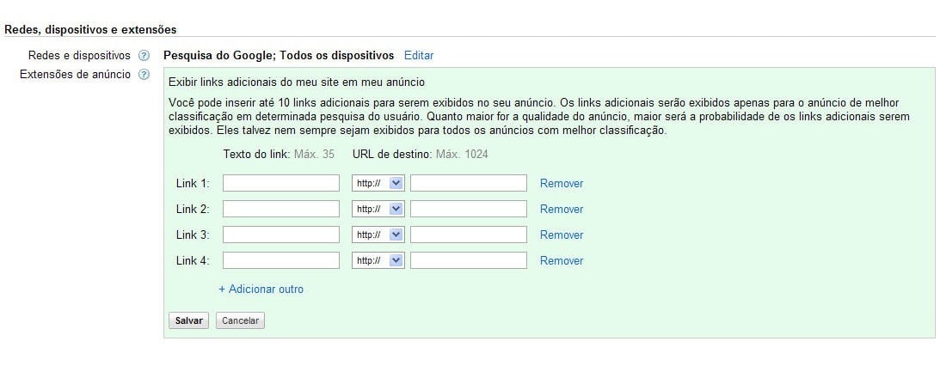Open the Link 4 protocol dropdown
The height and width of the screenshot is (384, 940).
[x=378, y=260]
